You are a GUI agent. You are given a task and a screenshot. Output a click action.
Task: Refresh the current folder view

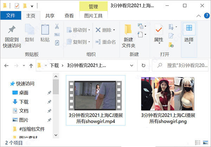(x=143, y=66)
